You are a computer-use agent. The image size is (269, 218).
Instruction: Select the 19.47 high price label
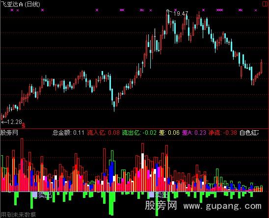click(x=181, y=14)
